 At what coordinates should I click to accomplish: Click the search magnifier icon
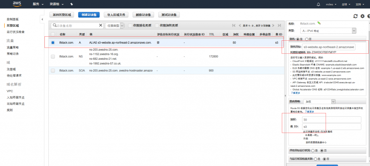point(54,26)
